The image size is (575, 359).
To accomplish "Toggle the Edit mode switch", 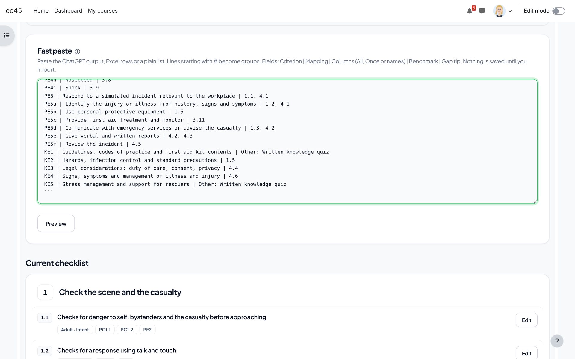I will pos(558,11).
